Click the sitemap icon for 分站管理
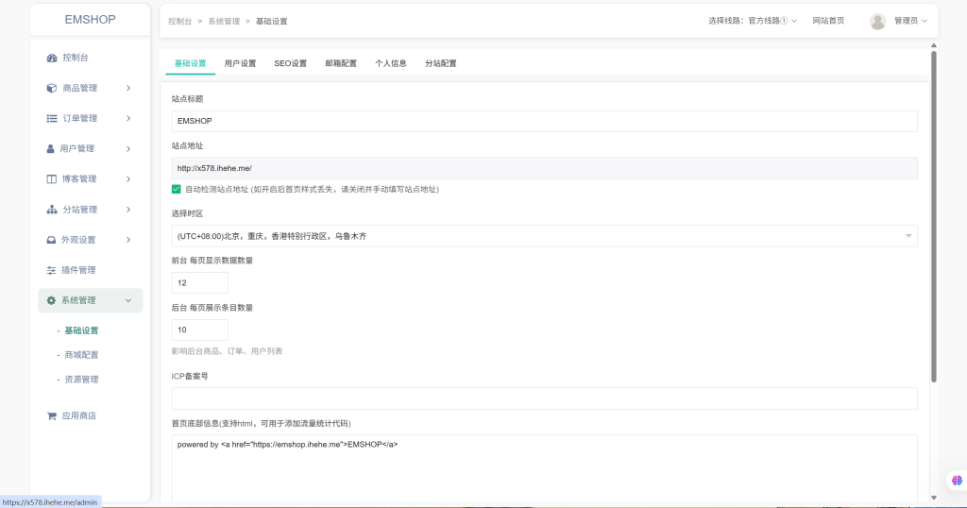The image size is (967, 508). 52,210
